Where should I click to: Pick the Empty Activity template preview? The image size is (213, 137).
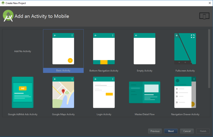(x=145, y=49)
